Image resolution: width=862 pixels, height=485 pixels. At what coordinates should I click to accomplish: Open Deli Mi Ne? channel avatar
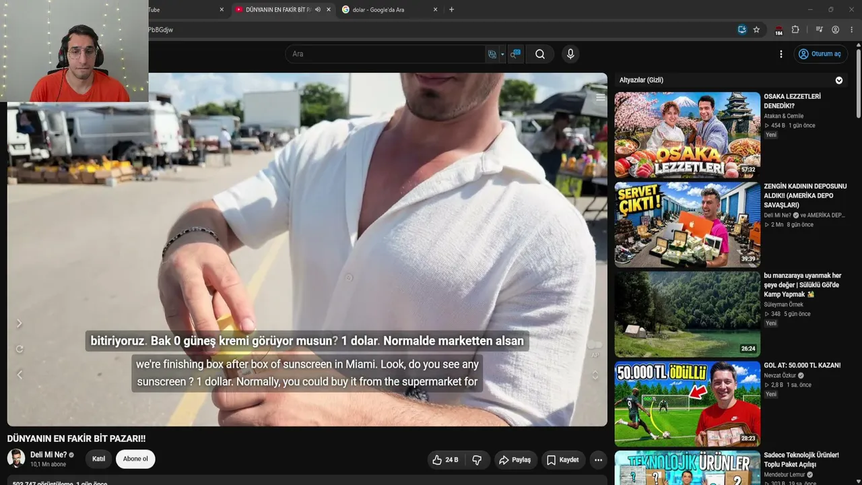point(16,458)
